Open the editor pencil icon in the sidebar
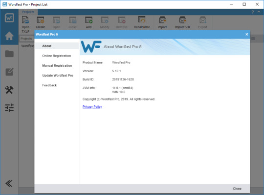The image size is (264, 195). coord(9,72)
